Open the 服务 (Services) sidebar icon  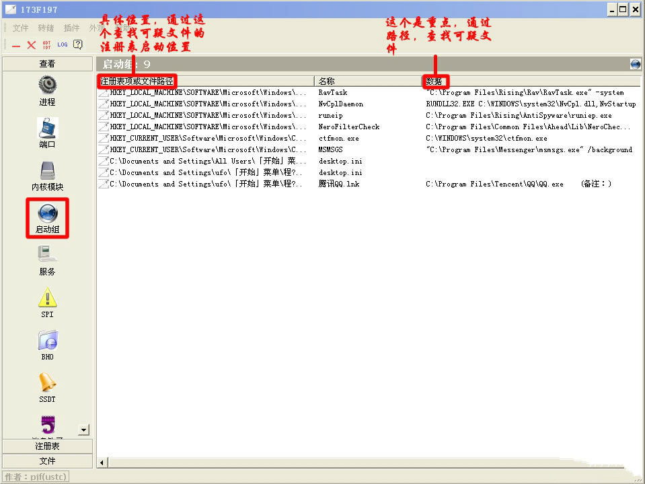click(x=47, y=255)
